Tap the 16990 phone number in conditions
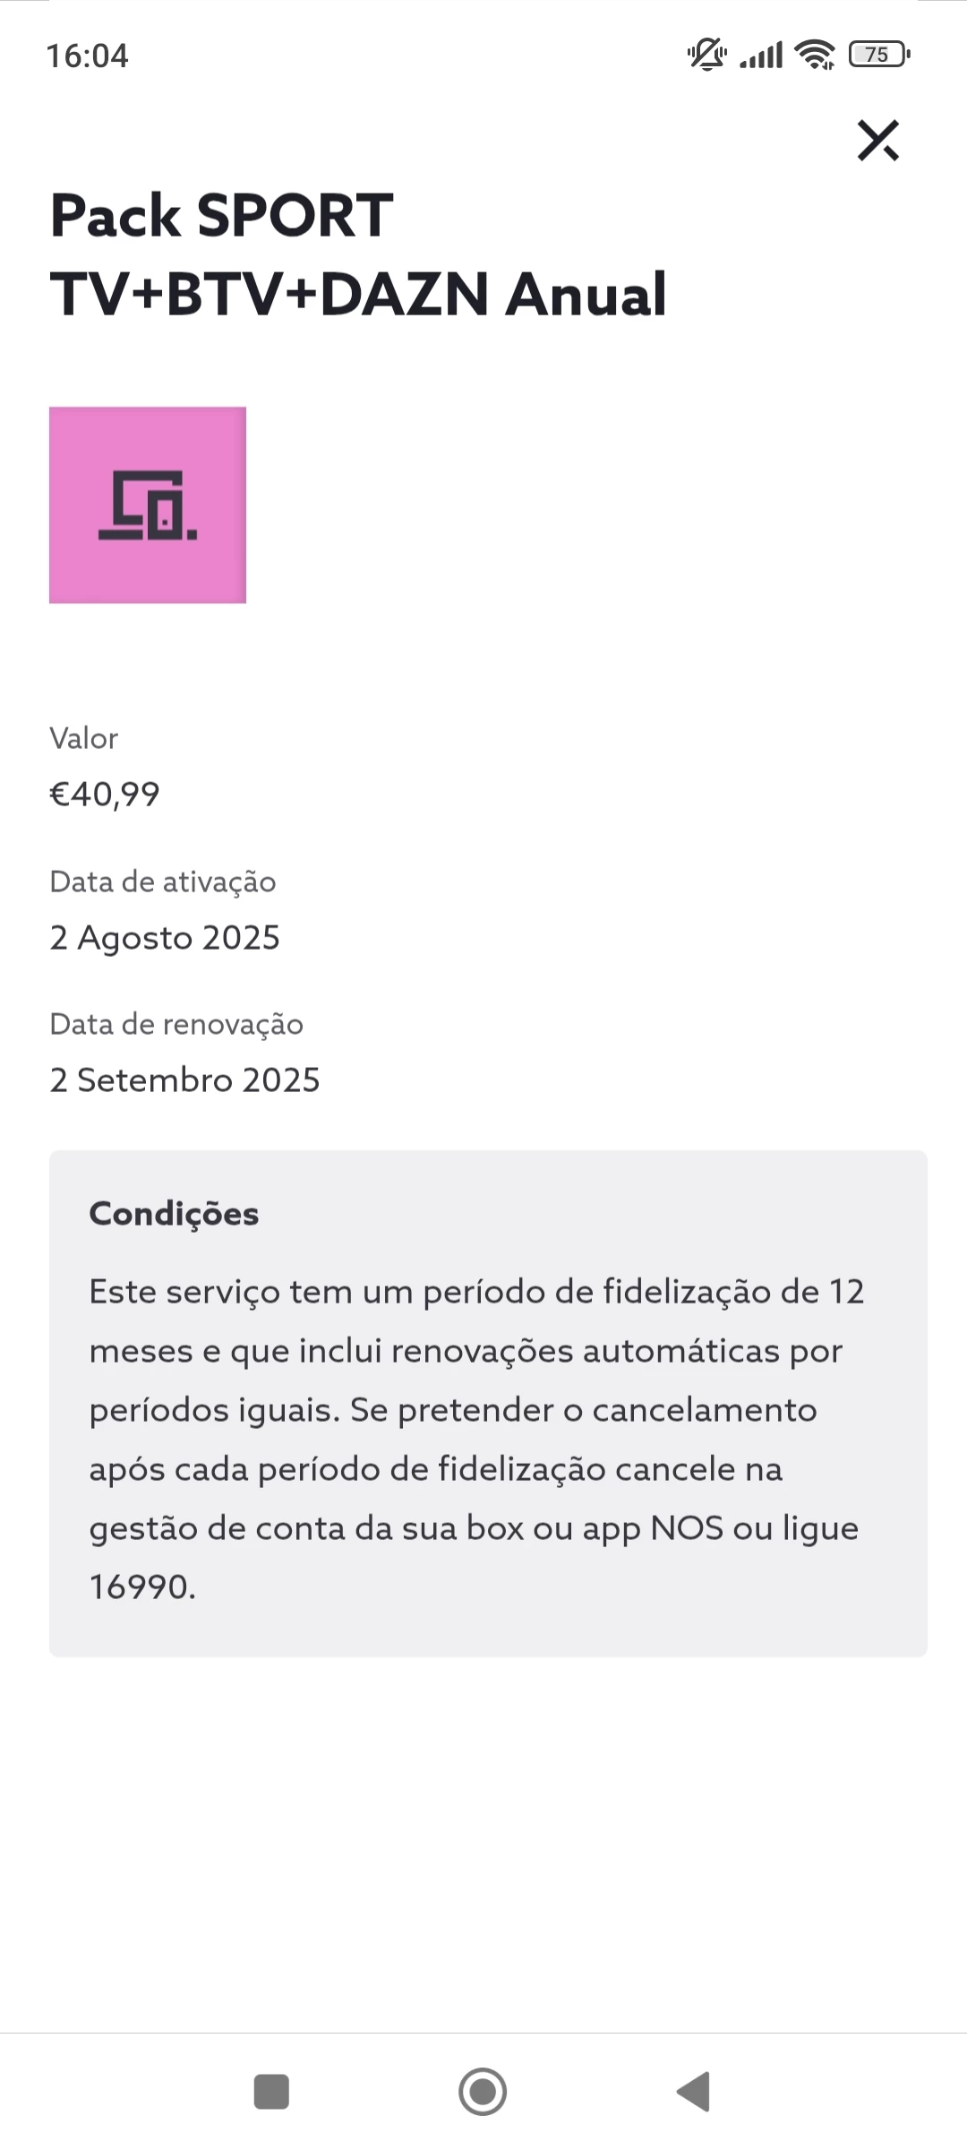967x2150 pixels. pos(141,1587)
